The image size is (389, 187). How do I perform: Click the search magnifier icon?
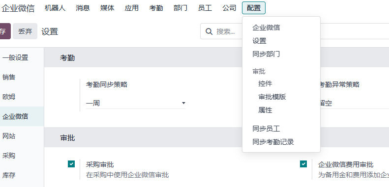[x=209, y=31]
